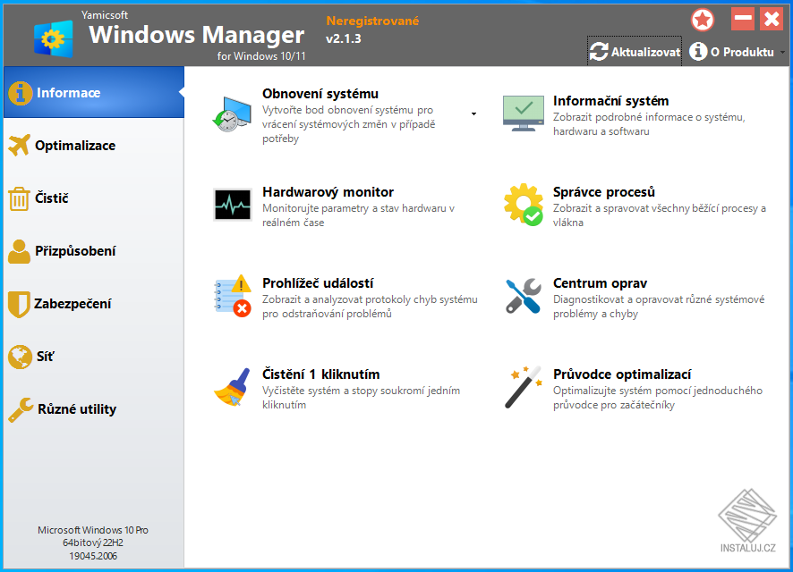
Task: Switch to the Optimalizace tab
Action: click(94, 146)
